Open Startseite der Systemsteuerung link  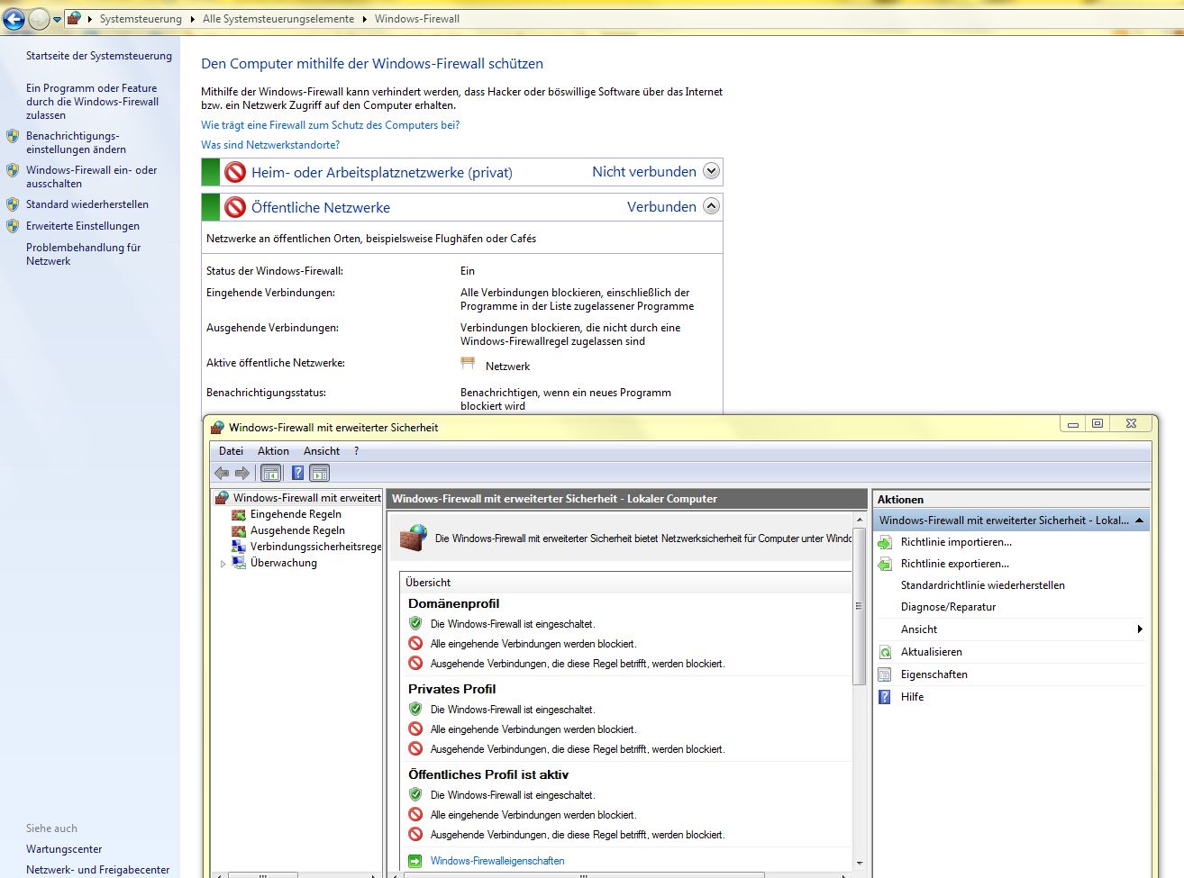tap(99, 56)
